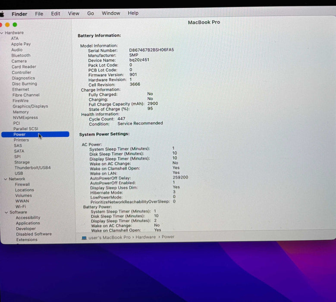This screenshot has width=336, height=302.
Task: Select Developer under Software
Action: coord(26,229)
